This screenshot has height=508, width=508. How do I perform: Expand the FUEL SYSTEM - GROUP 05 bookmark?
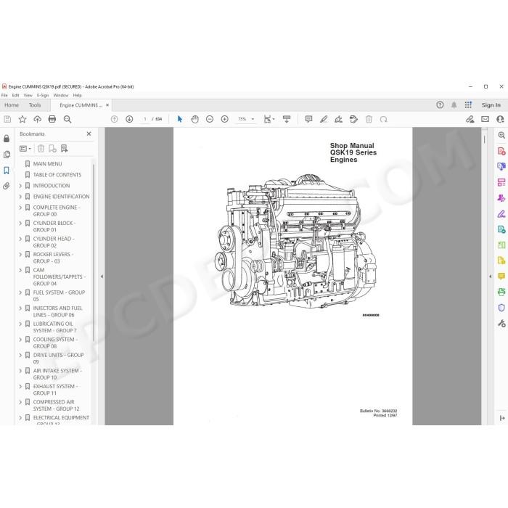(20, 292)
